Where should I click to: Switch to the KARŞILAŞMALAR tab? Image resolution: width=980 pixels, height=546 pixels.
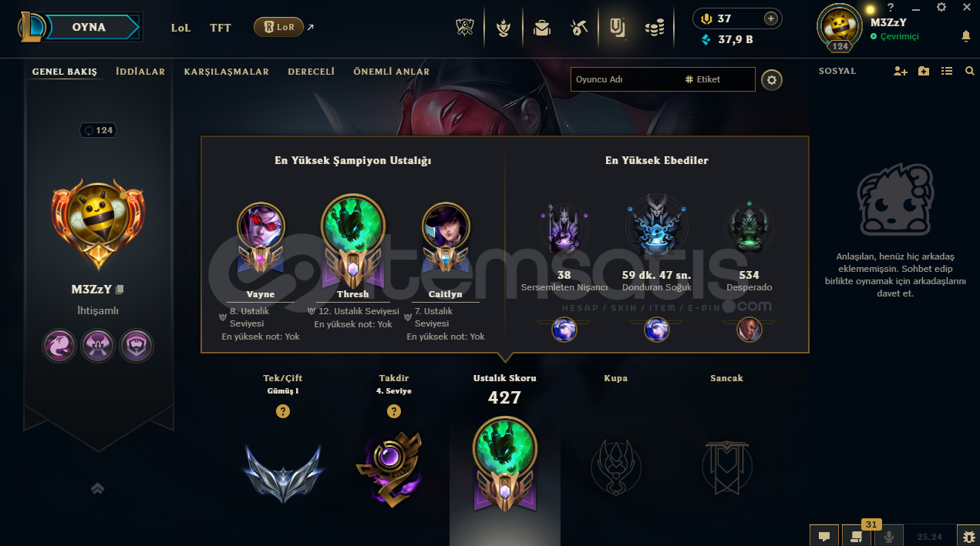point(227,72)
